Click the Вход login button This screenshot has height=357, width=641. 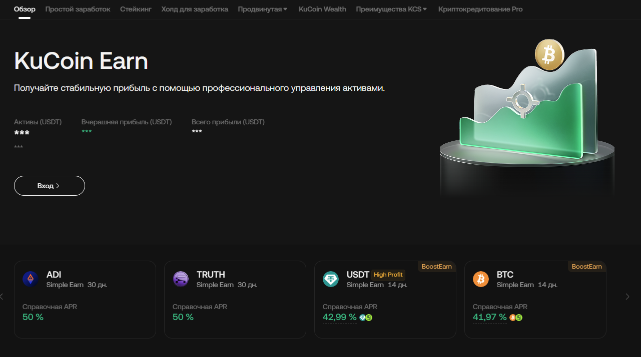(x=50, y=186)
